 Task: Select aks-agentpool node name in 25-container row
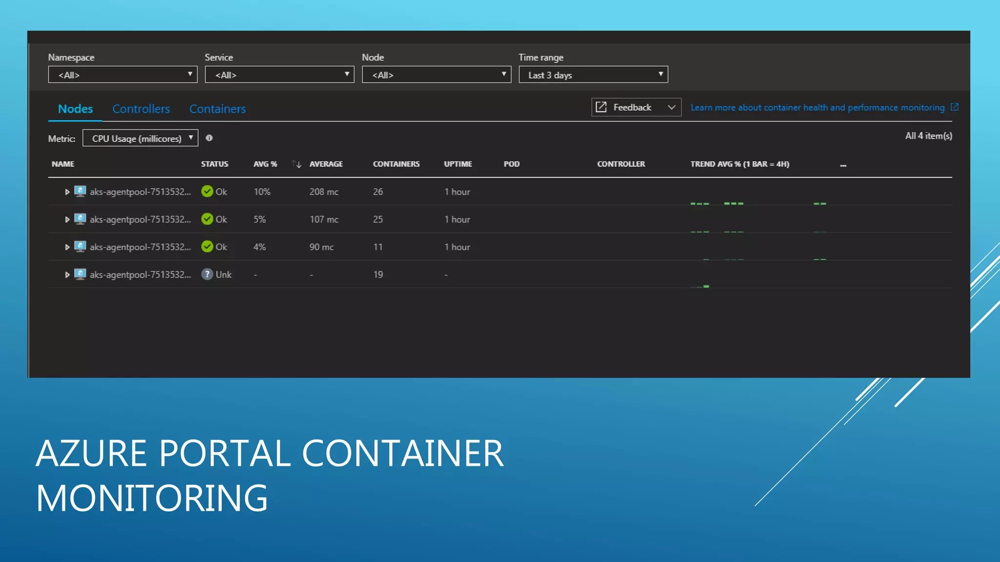tap(140, 220)
